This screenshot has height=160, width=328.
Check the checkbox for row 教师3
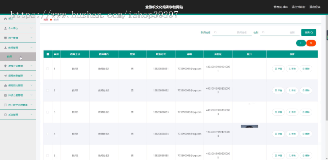(x=47, y=112)
